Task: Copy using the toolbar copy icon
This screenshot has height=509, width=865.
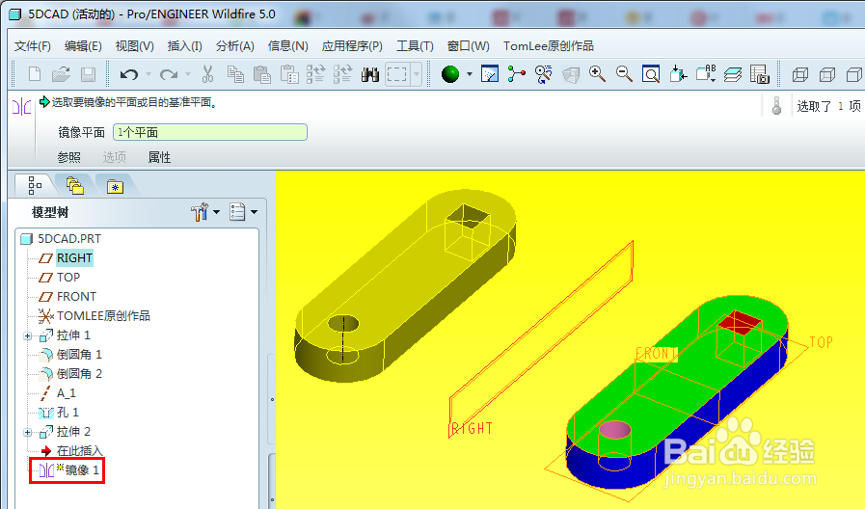Action: pyautogui.click(x=235, y=74)
